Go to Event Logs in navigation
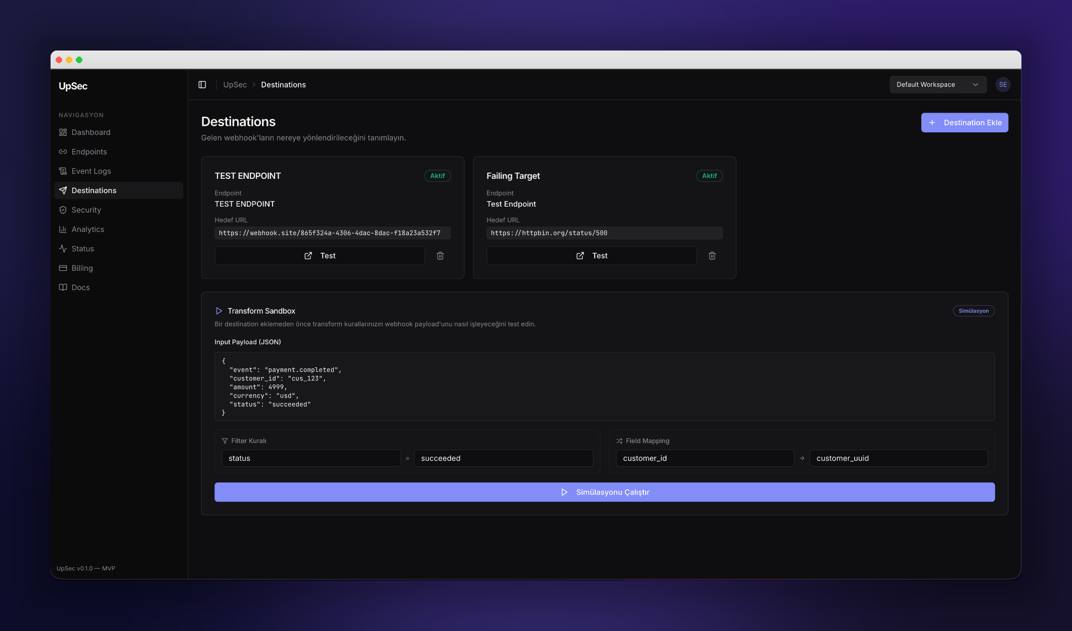Viewport: 1072px width, 631px height. (91, 171)
